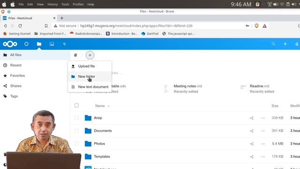The width and height of the screenshot is (300, 169).
Task: Click the search magnifier icon in header
Action: tap(273, 44)
